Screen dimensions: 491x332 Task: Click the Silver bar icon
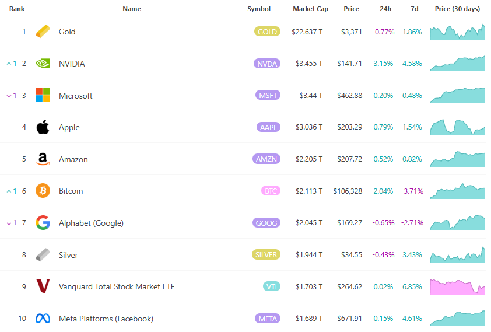pyautogui.click(x=43, y=255)
